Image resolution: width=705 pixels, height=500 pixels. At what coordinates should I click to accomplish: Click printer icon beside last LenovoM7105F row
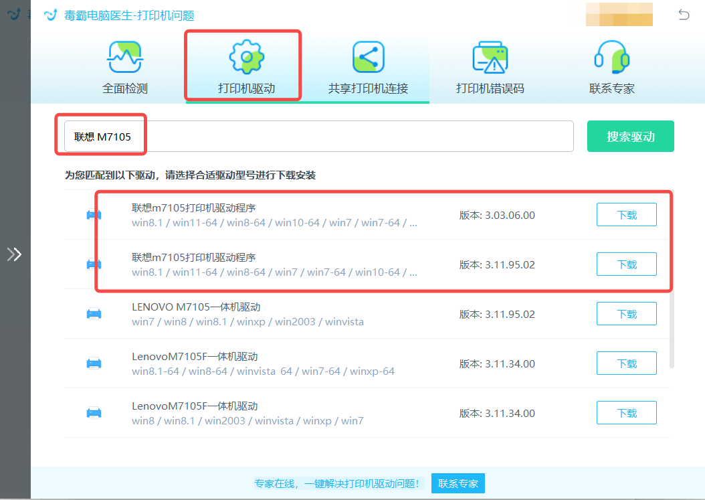click(94, 413)
